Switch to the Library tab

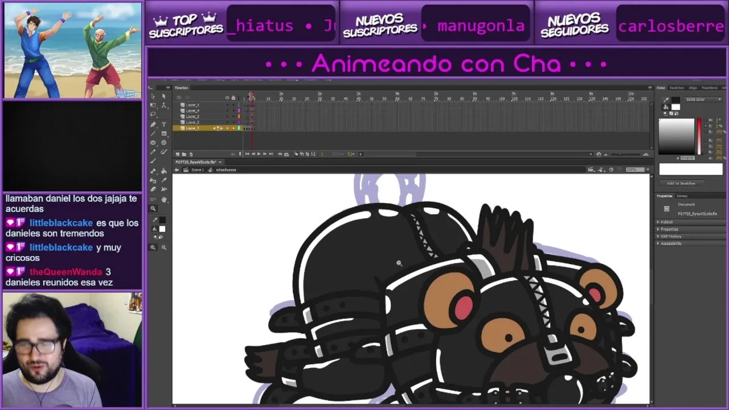pyautogui.click(x=682, y=196)
